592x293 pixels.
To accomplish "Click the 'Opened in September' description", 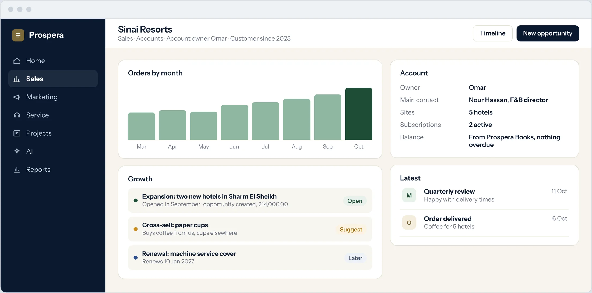I will [215, 204].
